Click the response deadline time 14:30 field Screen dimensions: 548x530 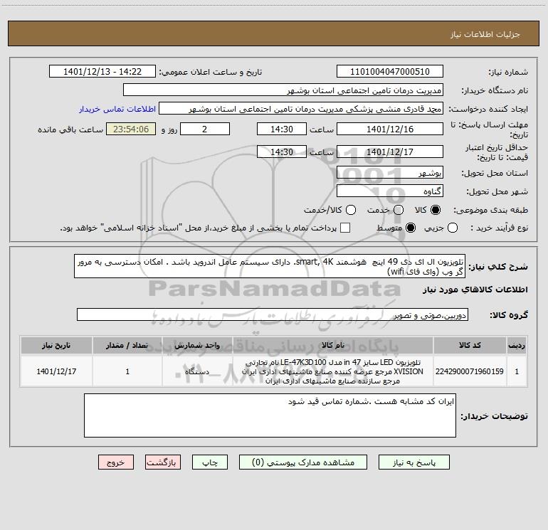282,129
